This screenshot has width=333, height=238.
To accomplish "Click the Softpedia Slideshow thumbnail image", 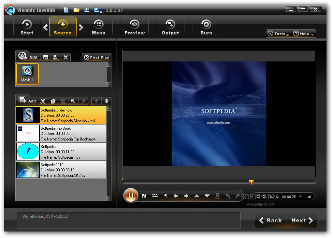I will (28, 115).
